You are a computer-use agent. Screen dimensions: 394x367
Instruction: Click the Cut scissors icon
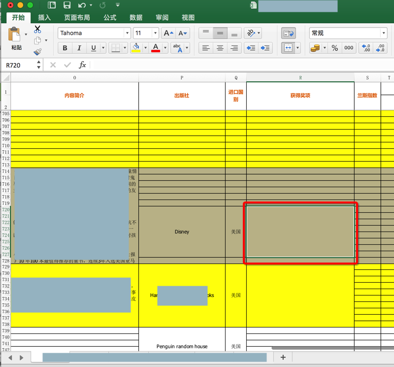click(x=37, y=30)
